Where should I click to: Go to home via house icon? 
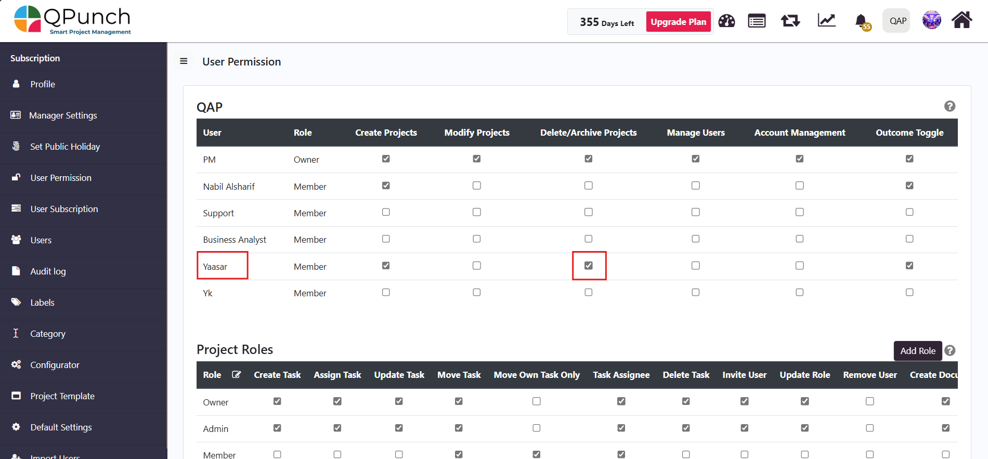tap(961, 20)
